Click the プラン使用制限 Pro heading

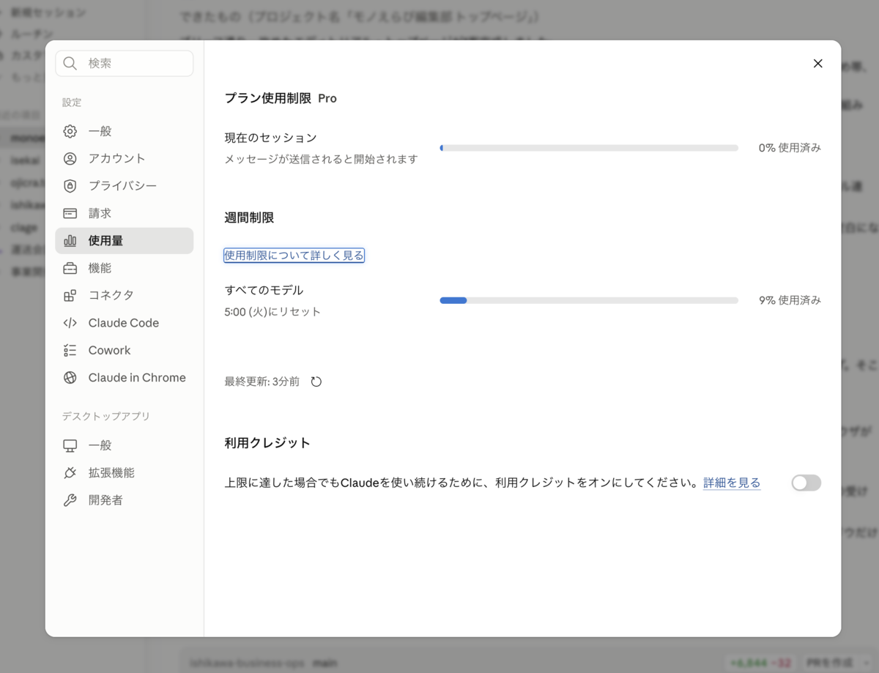tap(281, 98)
